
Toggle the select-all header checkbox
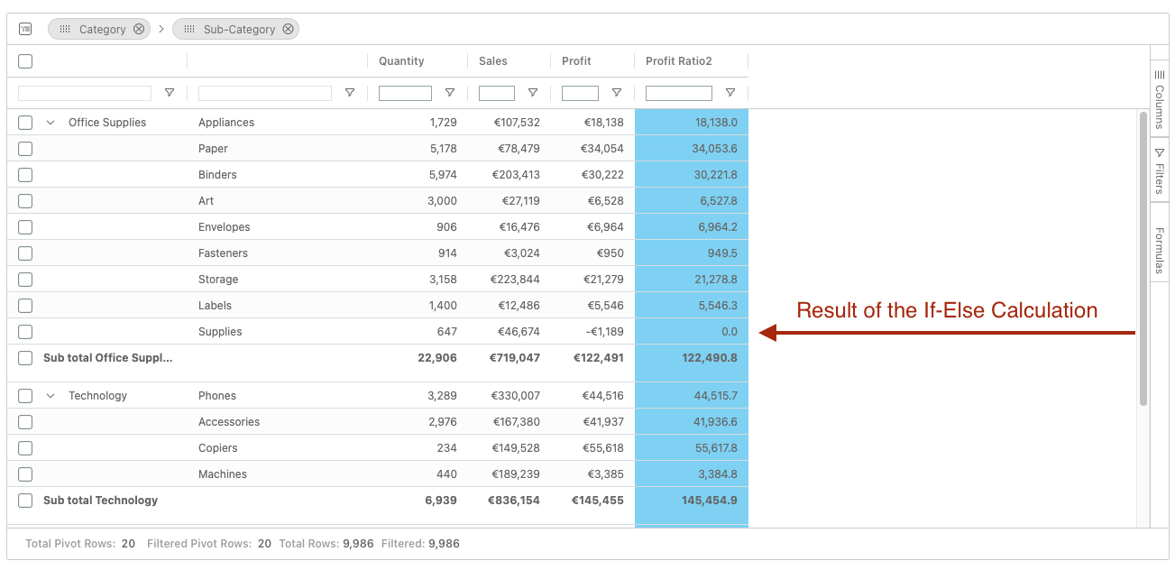coord(25,61)
